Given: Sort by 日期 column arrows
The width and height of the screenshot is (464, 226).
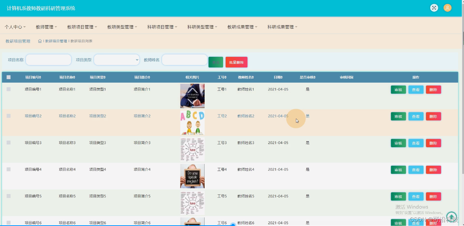Looking at the screenshot, I should 281,77.
